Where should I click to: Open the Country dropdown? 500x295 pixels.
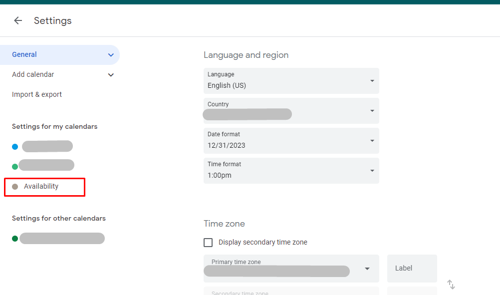coord(291,111)
